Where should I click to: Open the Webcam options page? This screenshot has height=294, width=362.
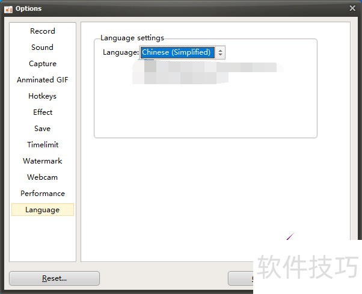(x=43, y=177)
